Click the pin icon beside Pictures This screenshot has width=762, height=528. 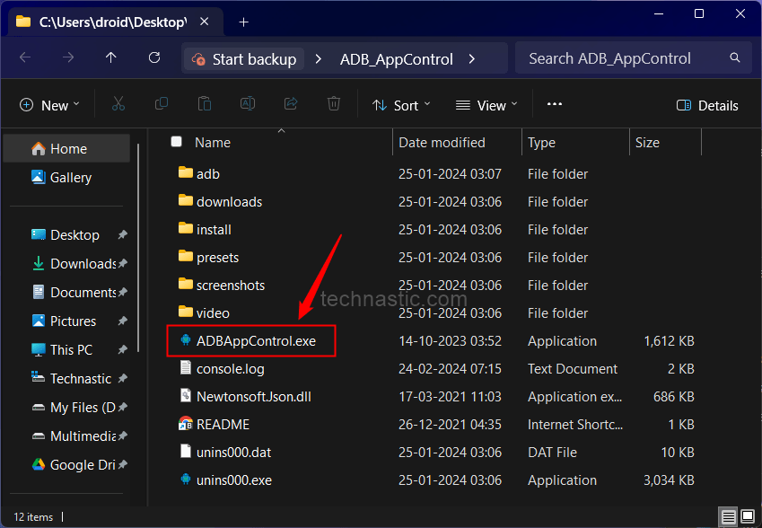coord(122,321)
